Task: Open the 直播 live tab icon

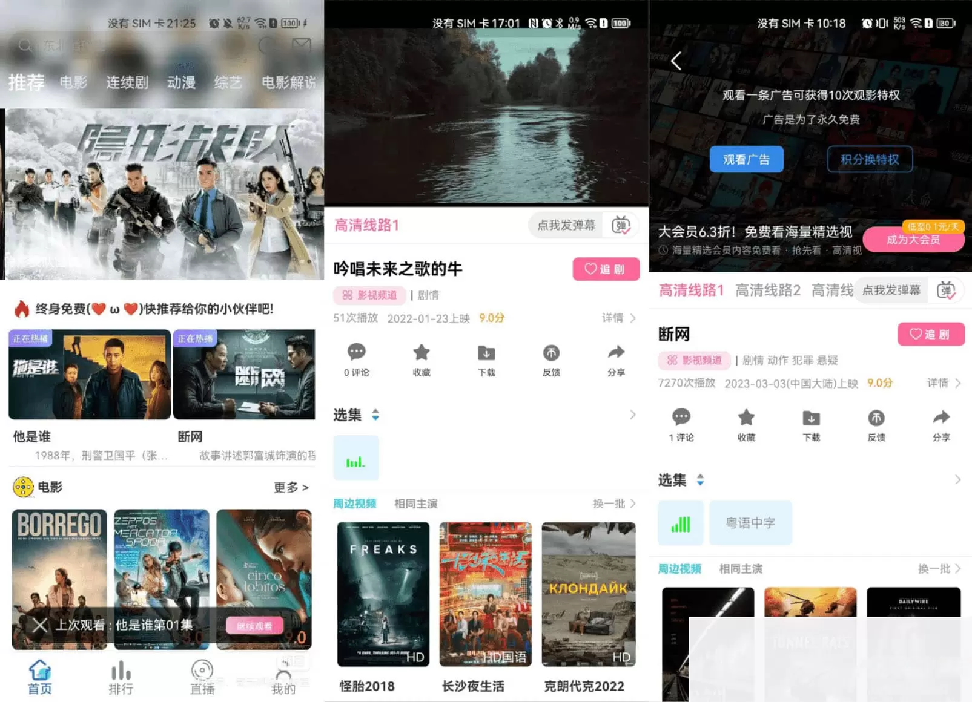Action: coord(202,670)
